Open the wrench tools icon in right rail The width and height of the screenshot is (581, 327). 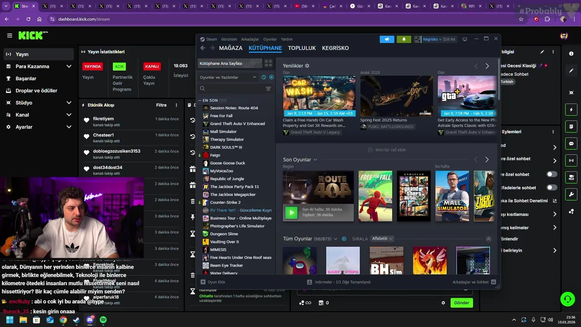[571, 194]
